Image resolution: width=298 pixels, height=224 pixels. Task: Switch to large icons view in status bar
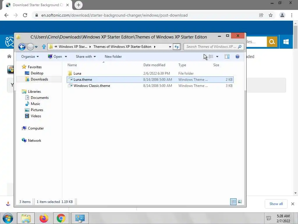point(240,202)
